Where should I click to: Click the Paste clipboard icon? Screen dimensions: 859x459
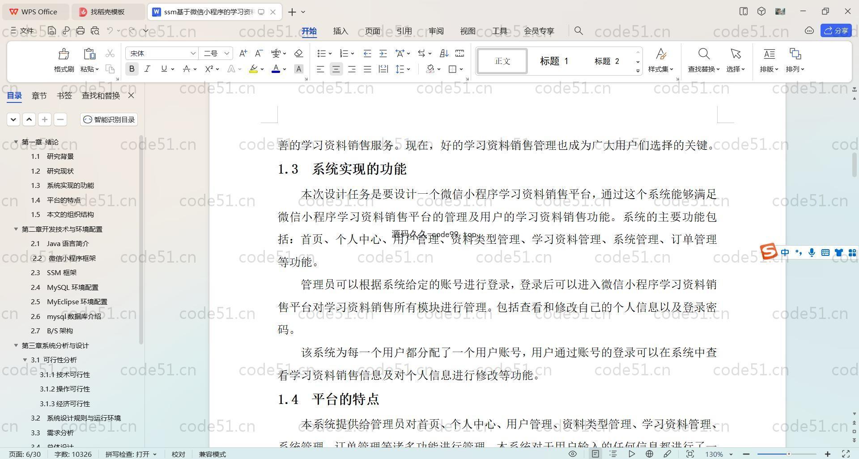89,54
